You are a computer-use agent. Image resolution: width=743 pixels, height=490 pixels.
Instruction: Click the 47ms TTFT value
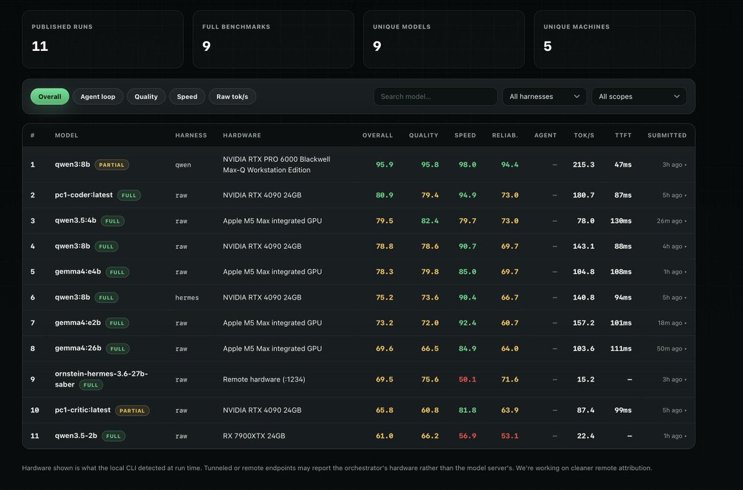tap(623, 165)
